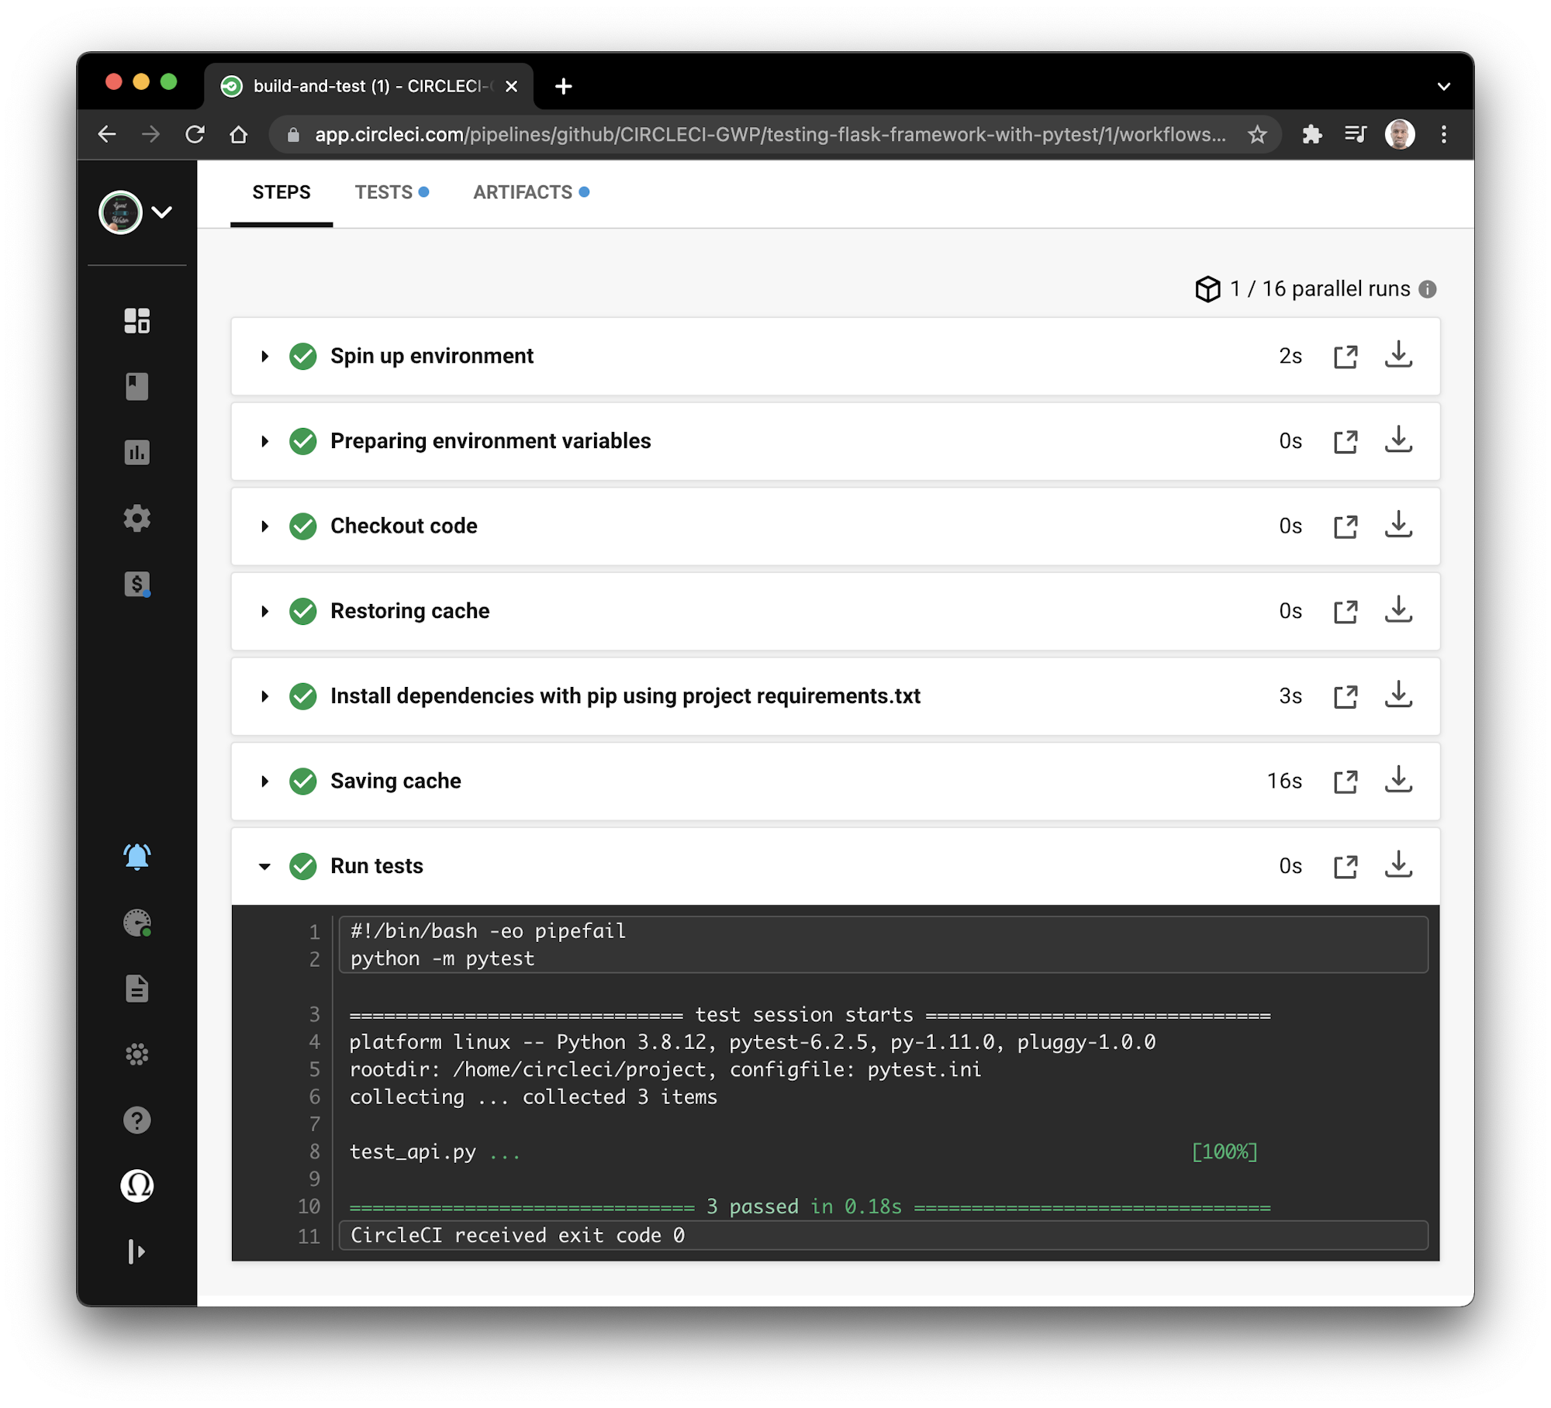Viewport: 1551px width, 1408px height.
Task: Collapse the Run tests step
Action: pyautogui.click(x=264, y=864)
